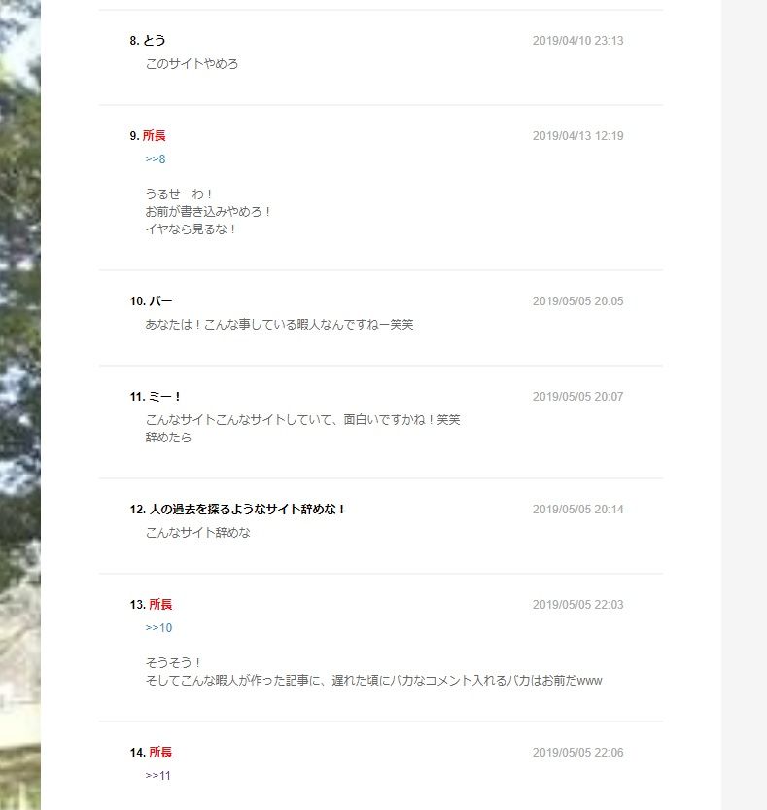Click comment text こんなサイト辞めな
The image size is (767, 810).
point(197,533)
